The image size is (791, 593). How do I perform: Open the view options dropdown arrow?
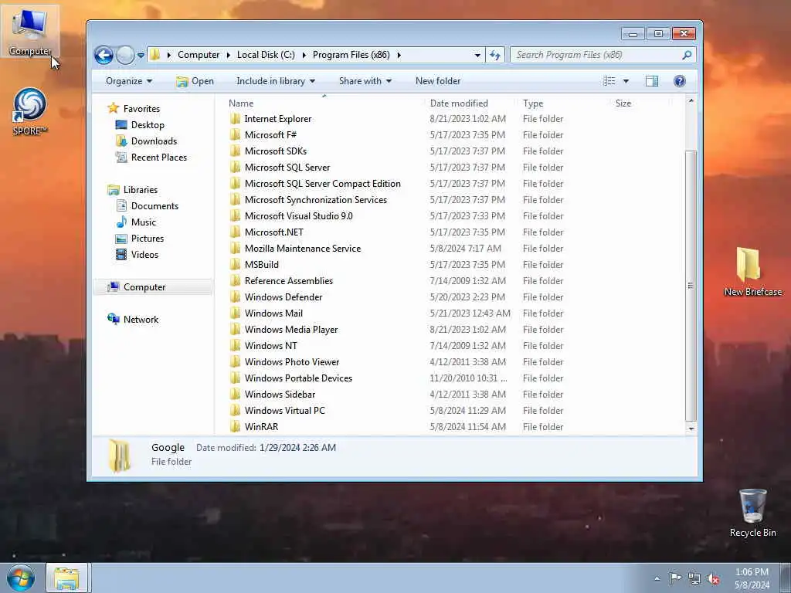[626, 81]
